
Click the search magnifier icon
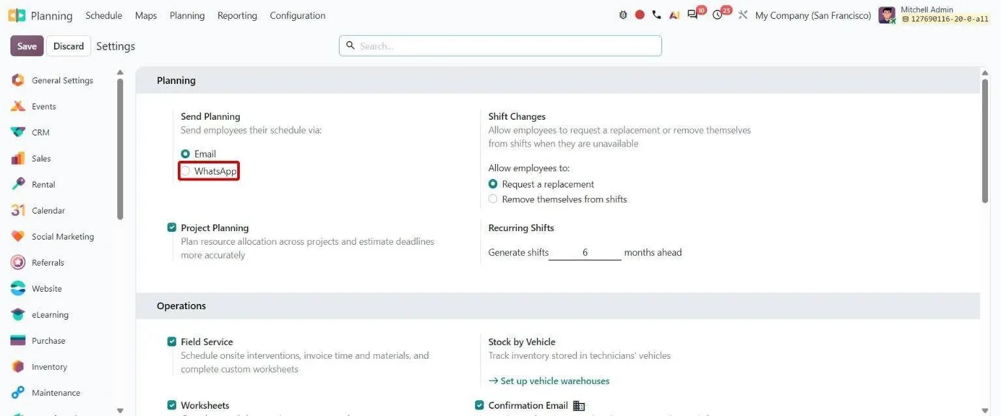(x=351, y=46)
